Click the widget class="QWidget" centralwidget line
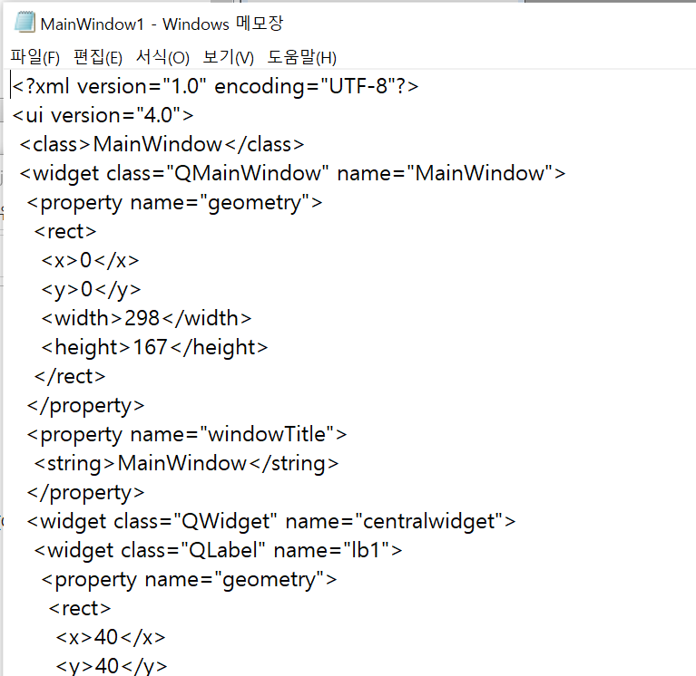Screen dimensions: 696x676 coord(271,522)
